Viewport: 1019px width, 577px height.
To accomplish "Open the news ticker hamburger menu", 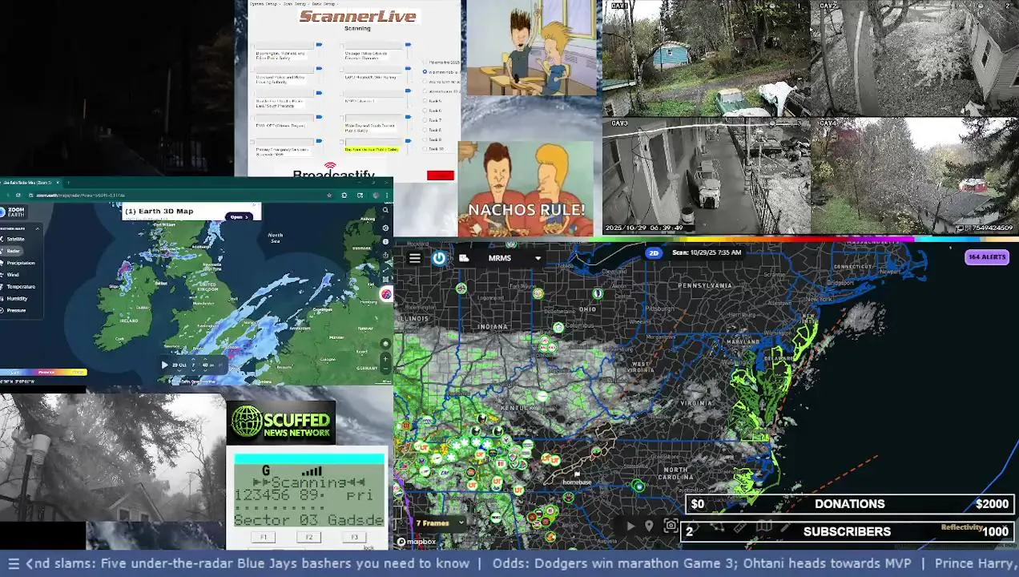I will point(13,563).
